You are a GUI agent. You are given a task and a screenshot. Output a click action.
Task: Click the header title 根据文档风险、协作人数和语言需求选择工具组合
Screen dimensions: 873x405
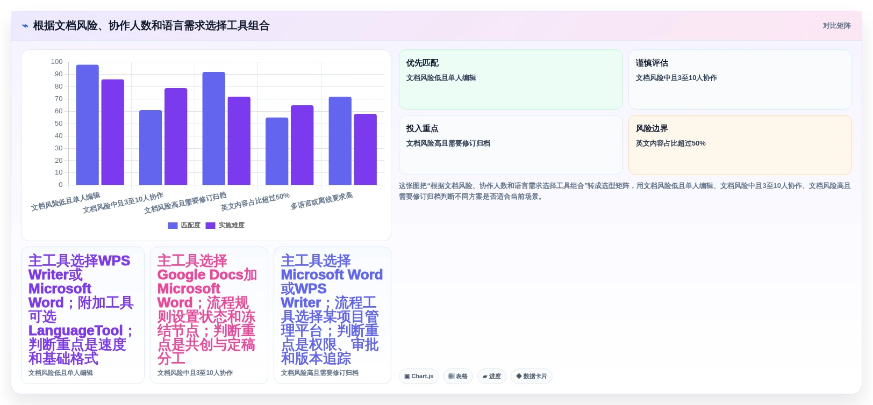pyautogui.click(x=151, y=26)
